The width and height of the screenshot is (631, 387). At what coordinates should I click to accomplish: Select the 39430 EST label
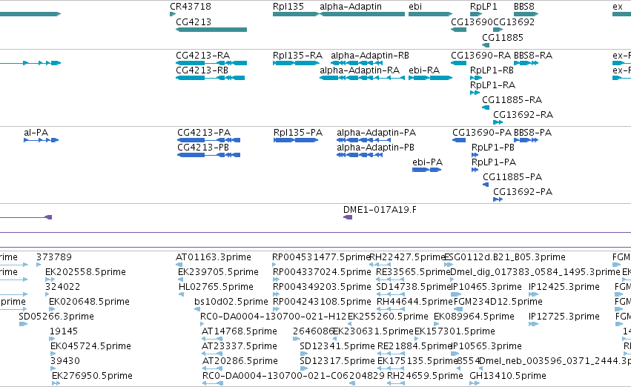tap(65, 361)
